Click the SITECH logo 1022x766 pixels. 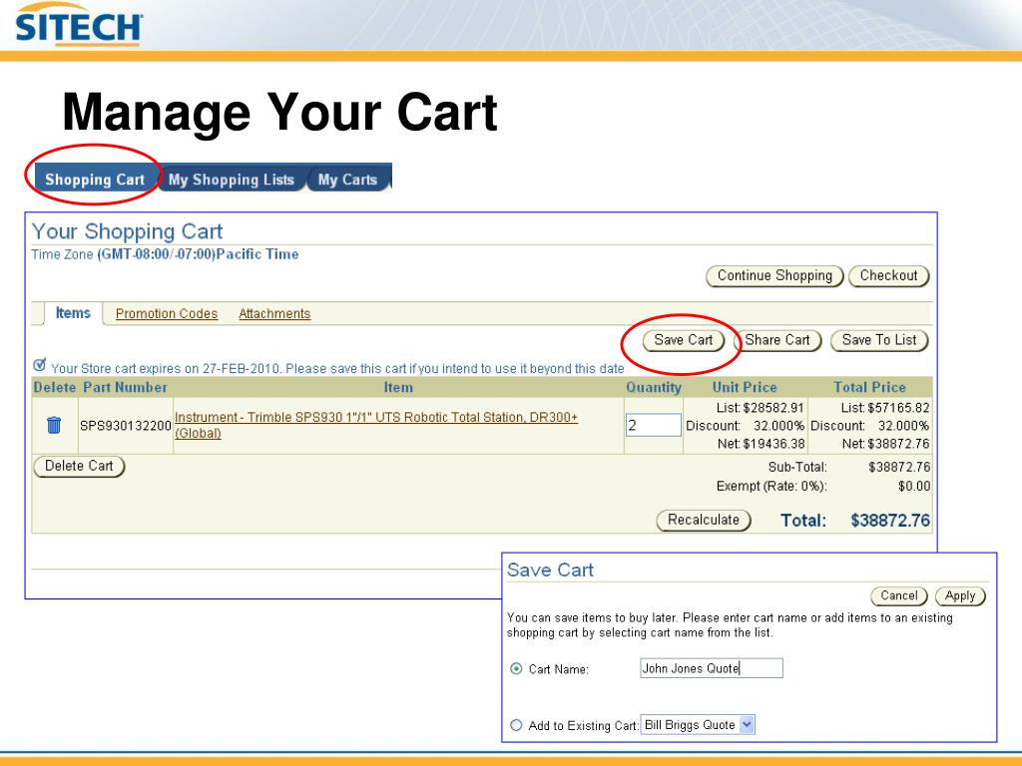[78, 24]
